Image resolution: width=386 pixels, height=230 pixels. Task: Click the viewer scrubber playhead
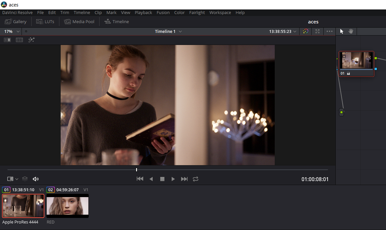[136, 169]
